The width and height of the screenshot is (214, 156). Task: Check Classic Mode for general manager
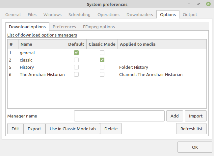point(102,53)
